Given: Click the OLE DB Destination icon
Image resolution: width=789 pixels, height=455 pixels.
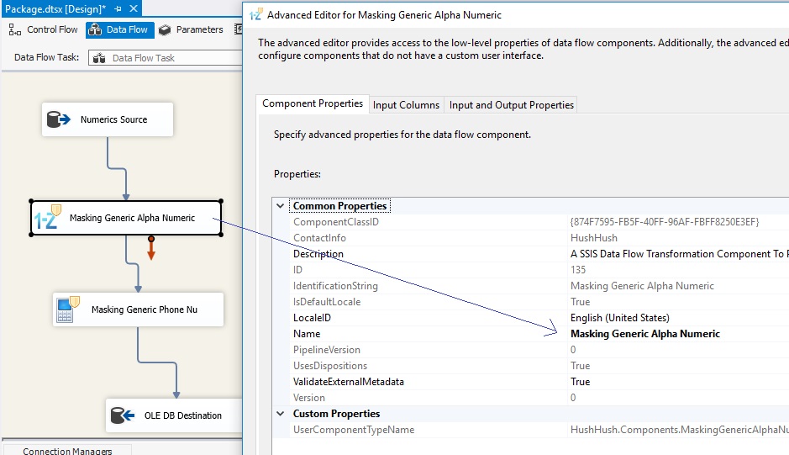Looking at the screenshot, I should point(123,415).
